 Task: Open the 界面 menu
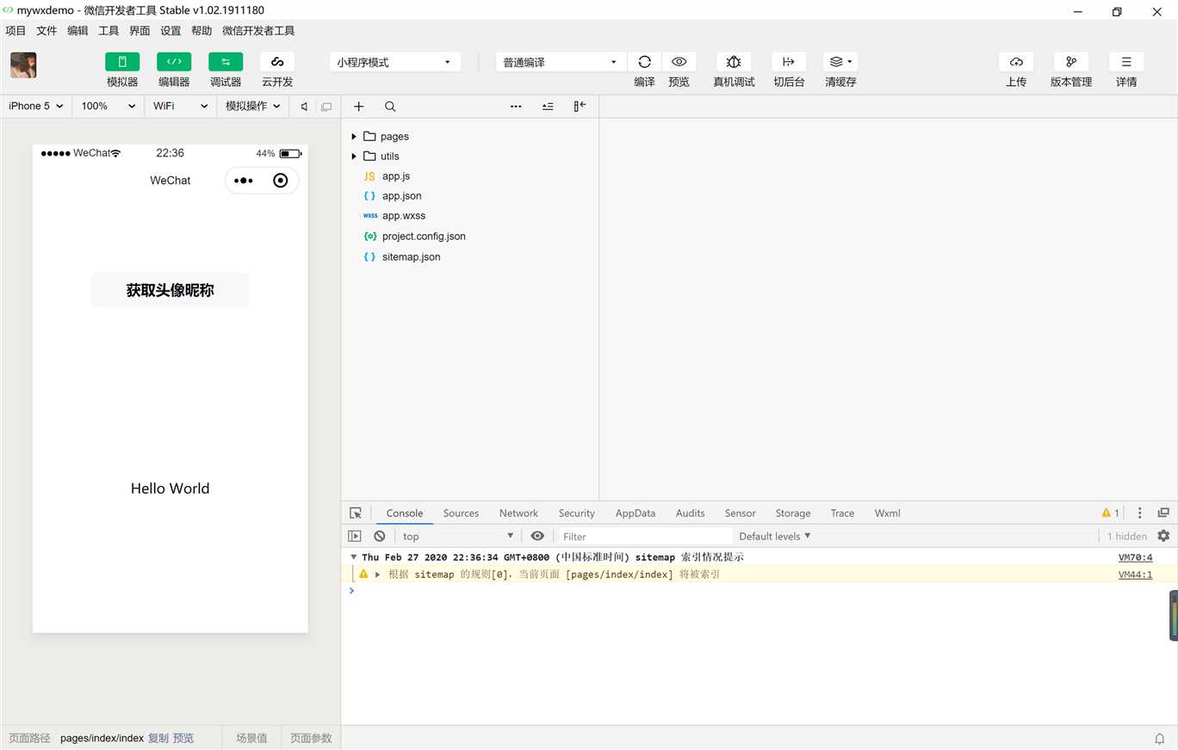[x=139, y=30]
